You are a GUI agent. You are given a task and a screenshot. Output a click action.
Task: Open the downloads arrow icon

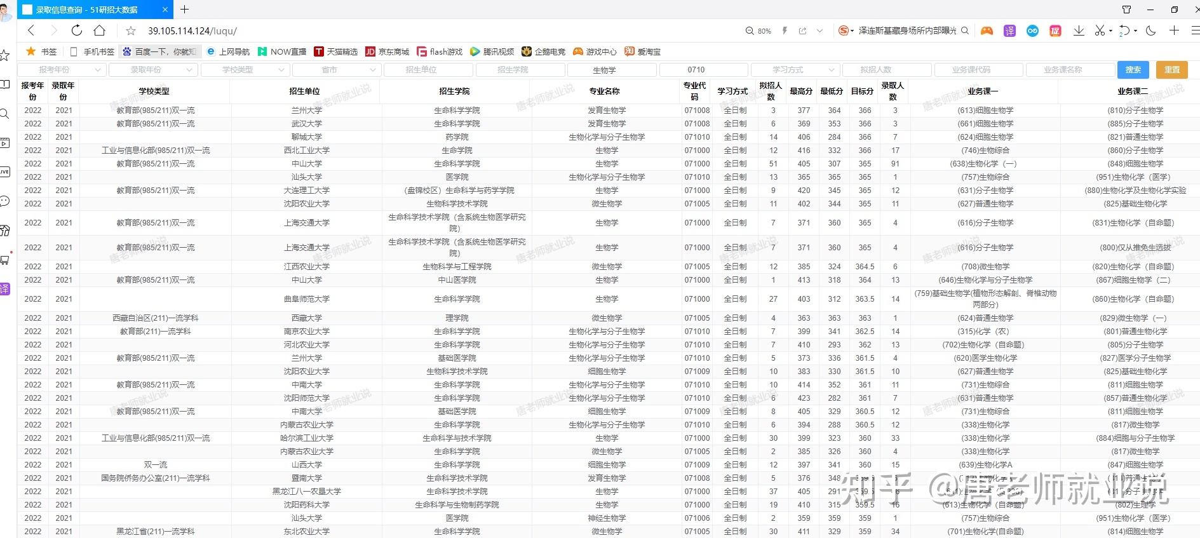1079,30
